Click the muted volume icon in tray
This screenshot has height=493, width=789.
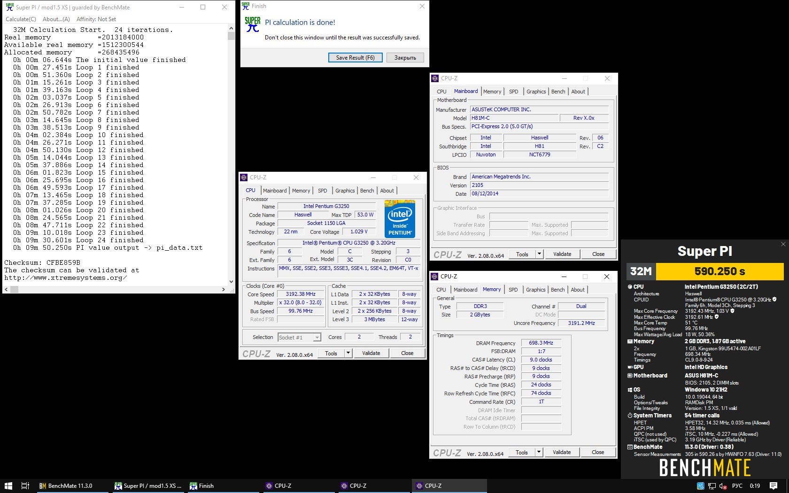(x=723, y=486)
